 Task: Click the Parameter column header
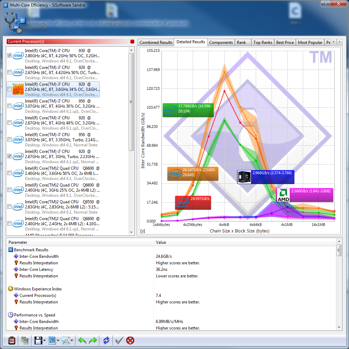click(x=80, y=242)
